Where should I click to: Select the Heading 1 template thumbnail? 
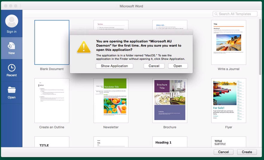coord(170,142)
